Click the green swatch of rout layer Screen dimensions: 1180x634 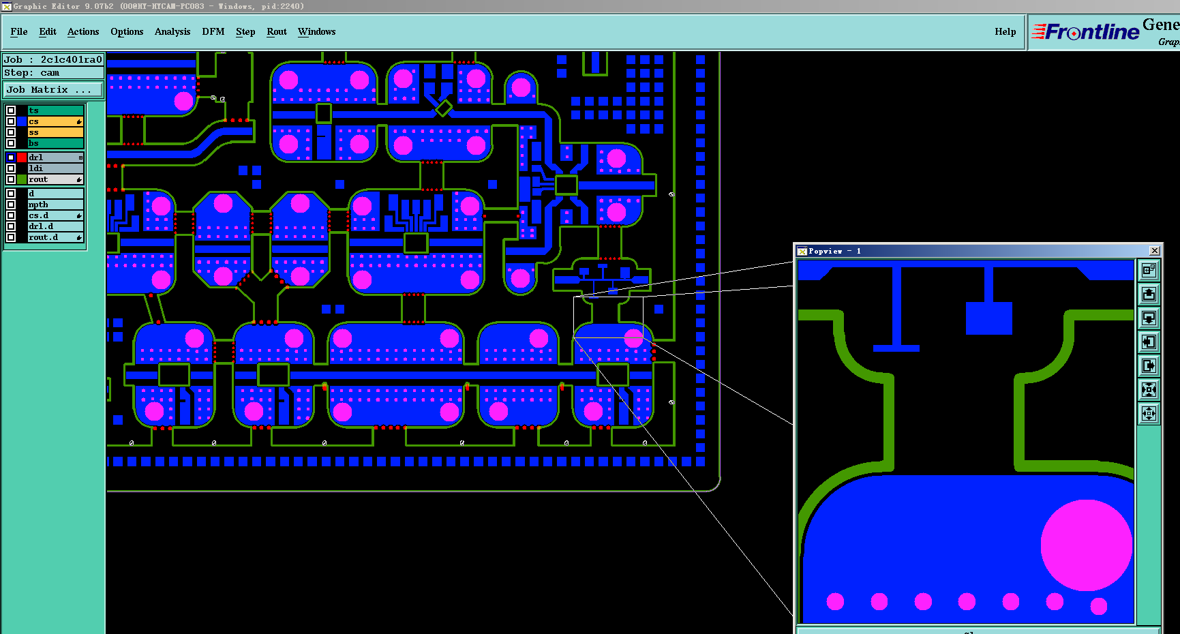coord(22,179)
